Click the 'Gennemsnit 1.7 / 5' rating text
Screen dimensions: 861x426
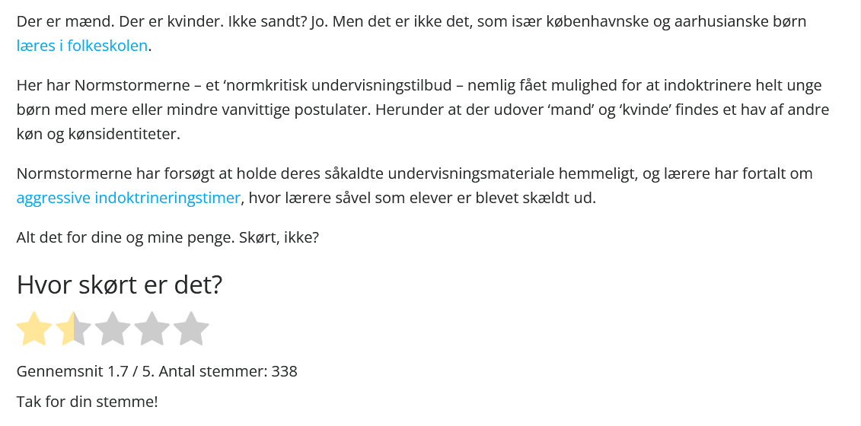tap(86, 371)
